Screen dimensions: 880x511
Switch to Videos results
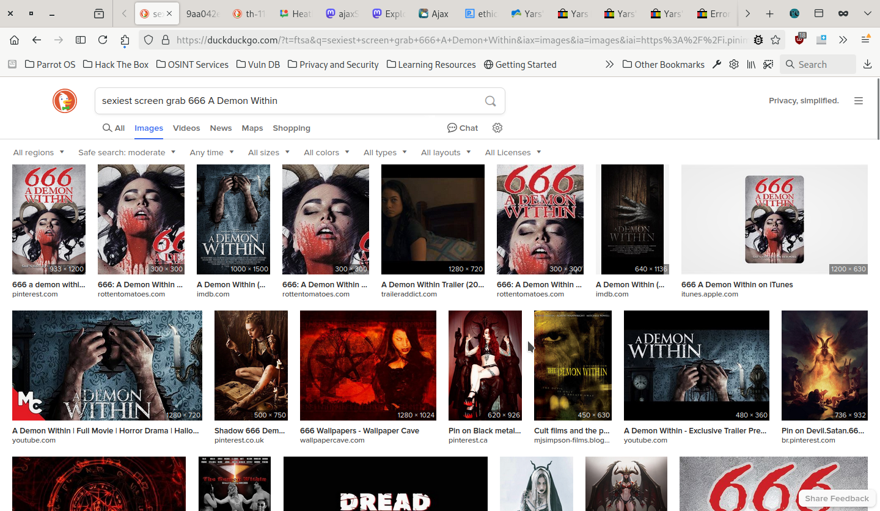[186, 128]
